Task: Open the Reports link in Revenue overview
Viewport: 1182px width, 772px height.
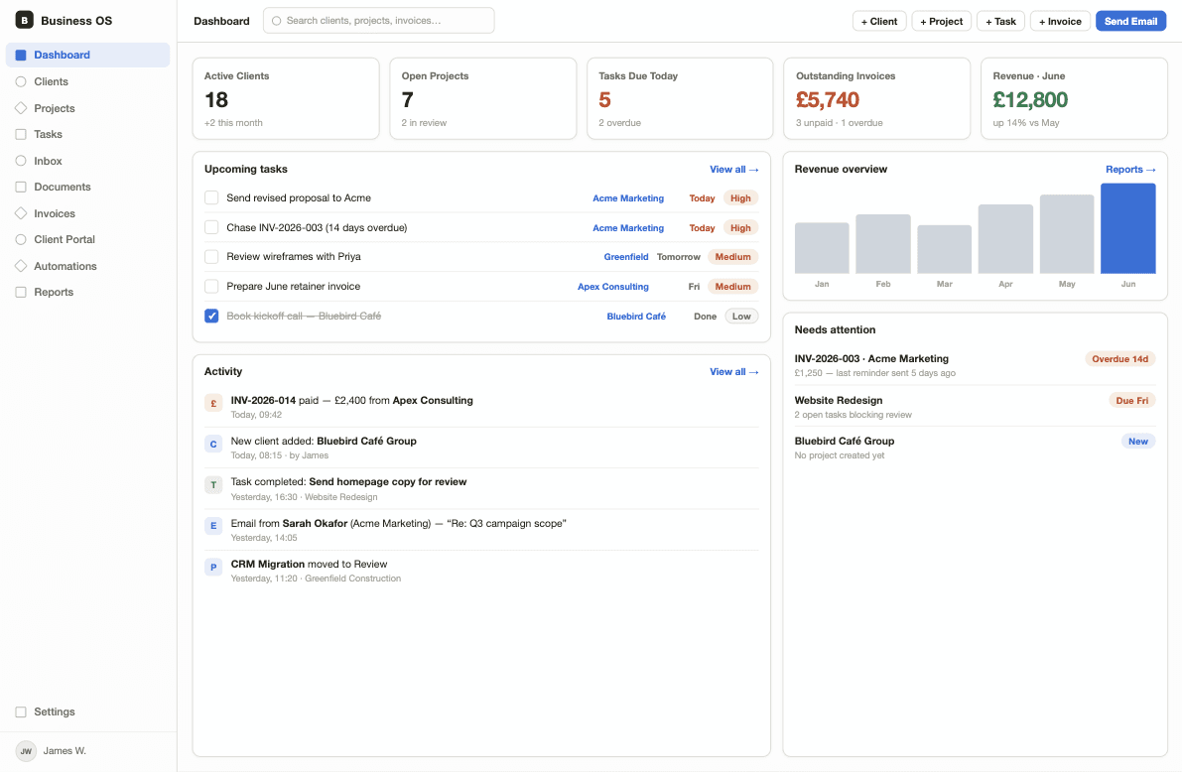Action: click(1130, 170)
